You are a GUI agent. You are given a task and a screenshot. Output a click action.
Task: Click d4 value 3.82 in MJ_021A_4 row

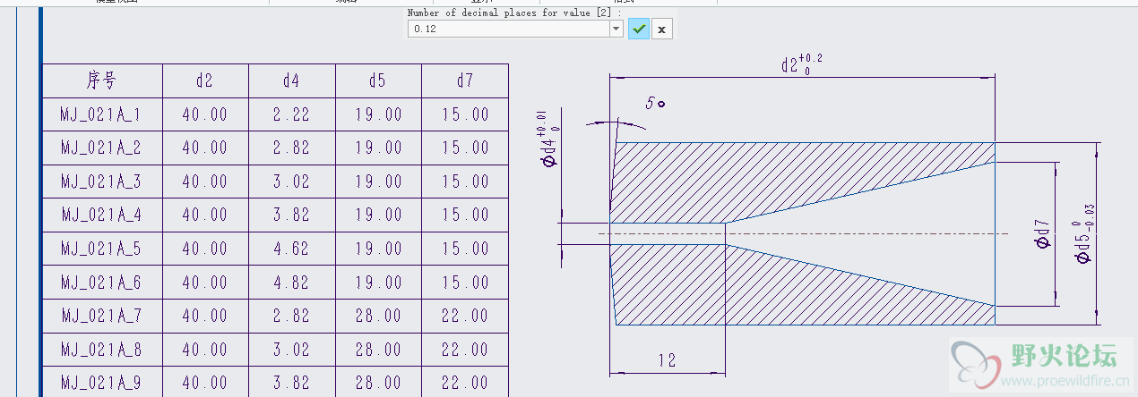click(x=292, y=215)
